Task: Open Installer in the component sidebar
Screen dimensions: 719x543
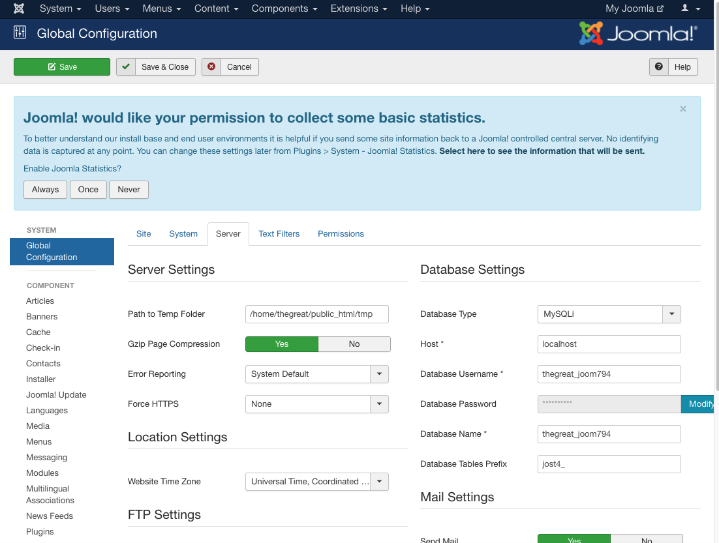Action: [41, 379]
